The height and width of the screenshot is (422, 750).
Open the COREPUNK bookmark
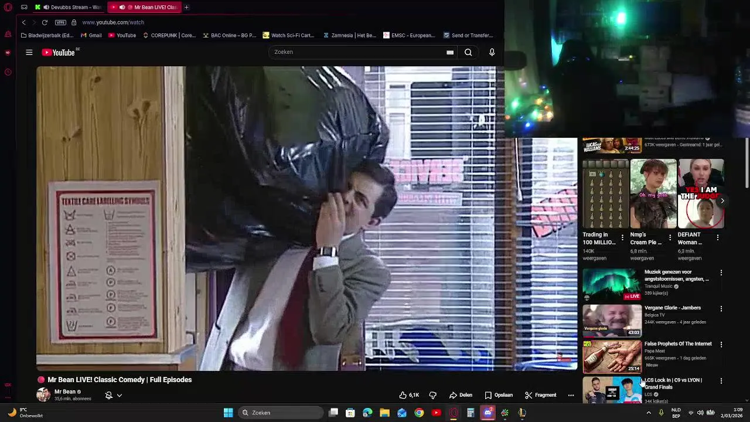169,35
